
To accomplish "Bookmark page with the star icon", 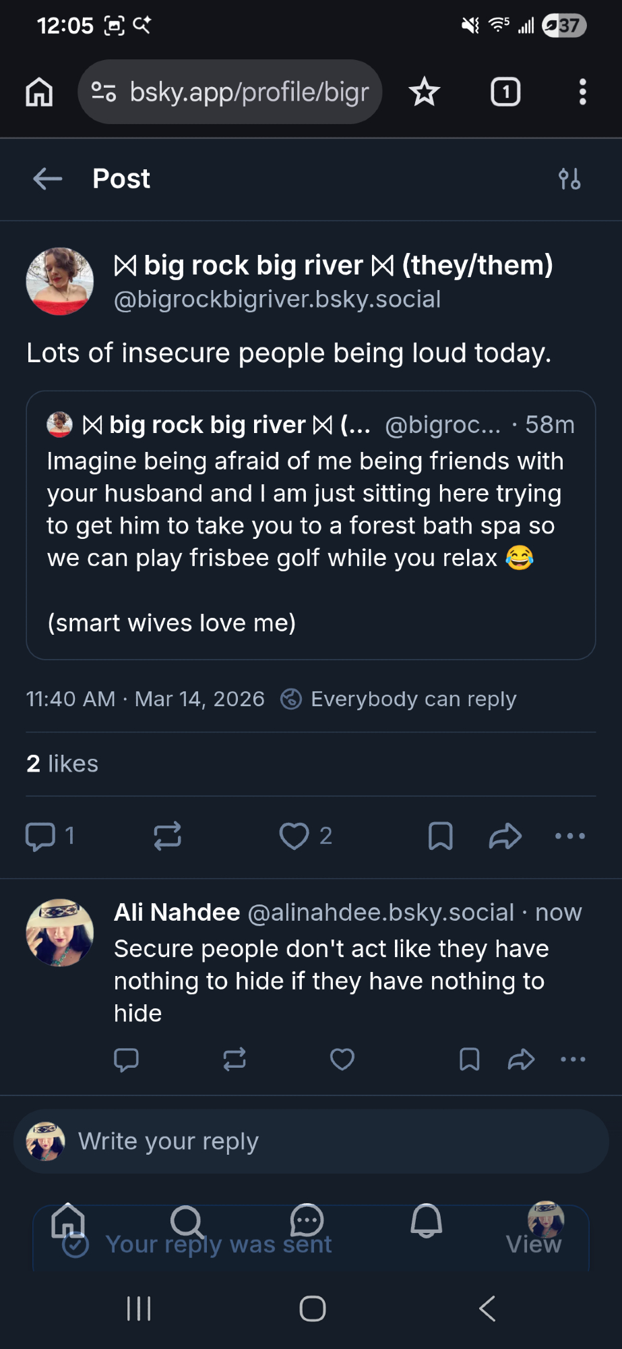I will [425, 92].
